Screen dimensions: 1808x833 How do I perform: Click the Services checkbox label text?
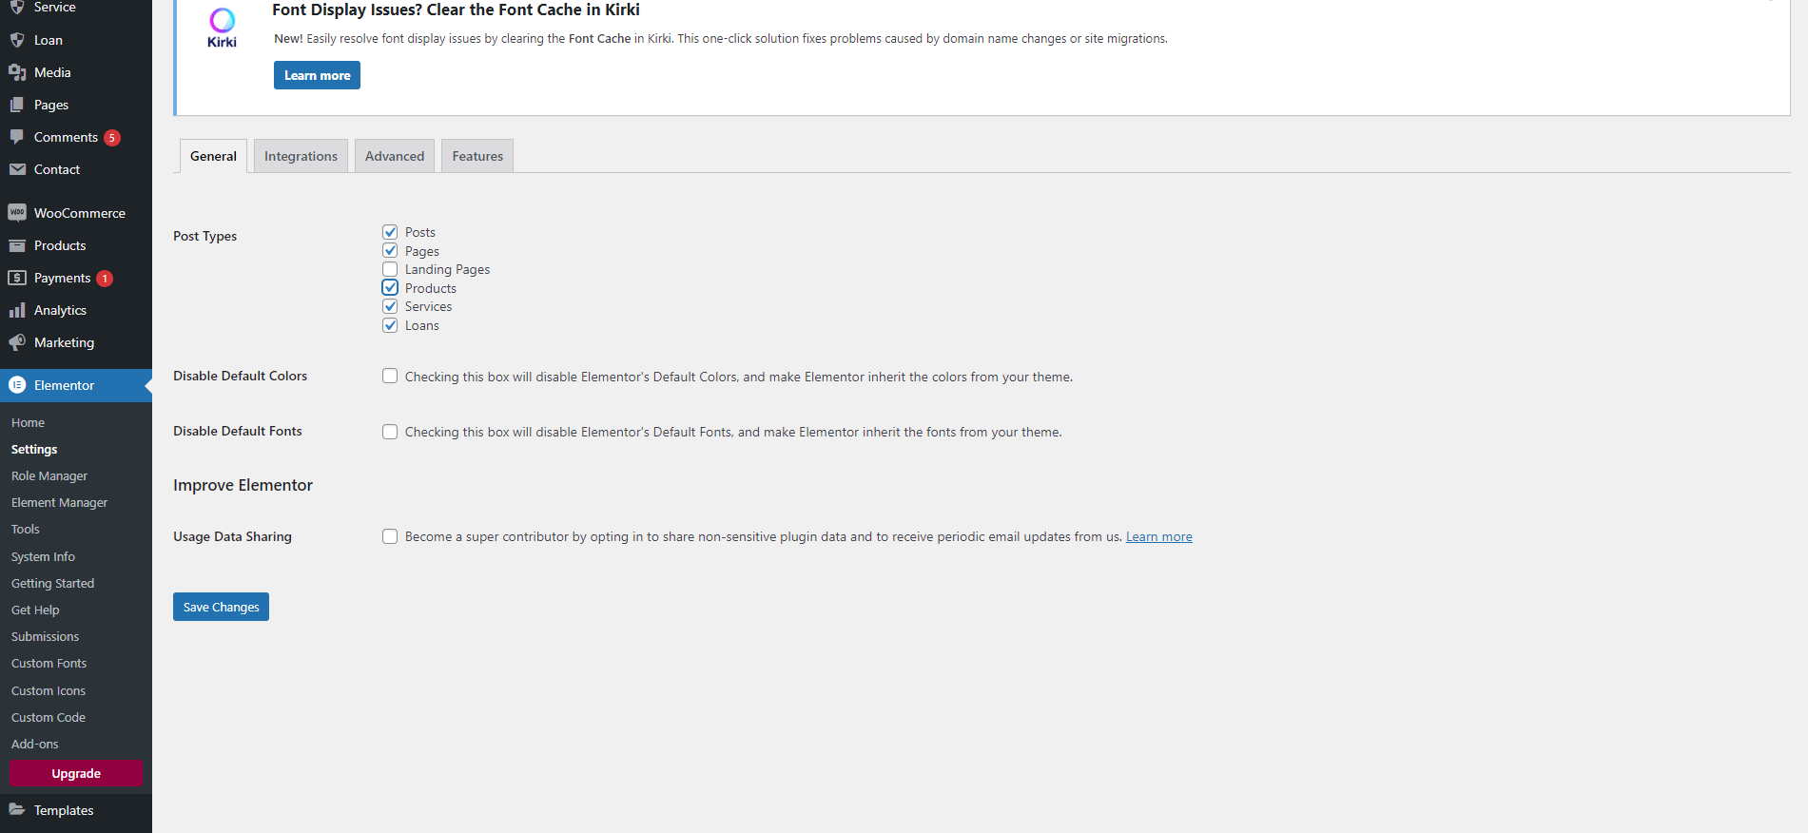pyautogui.click(x=429, y=306)
